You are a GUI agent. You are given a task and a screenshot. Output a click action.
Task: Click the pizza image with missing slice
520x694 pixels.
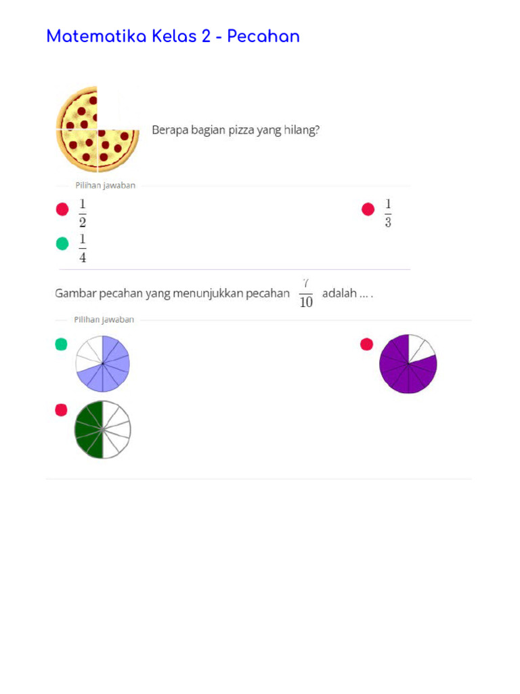(97, 129)
